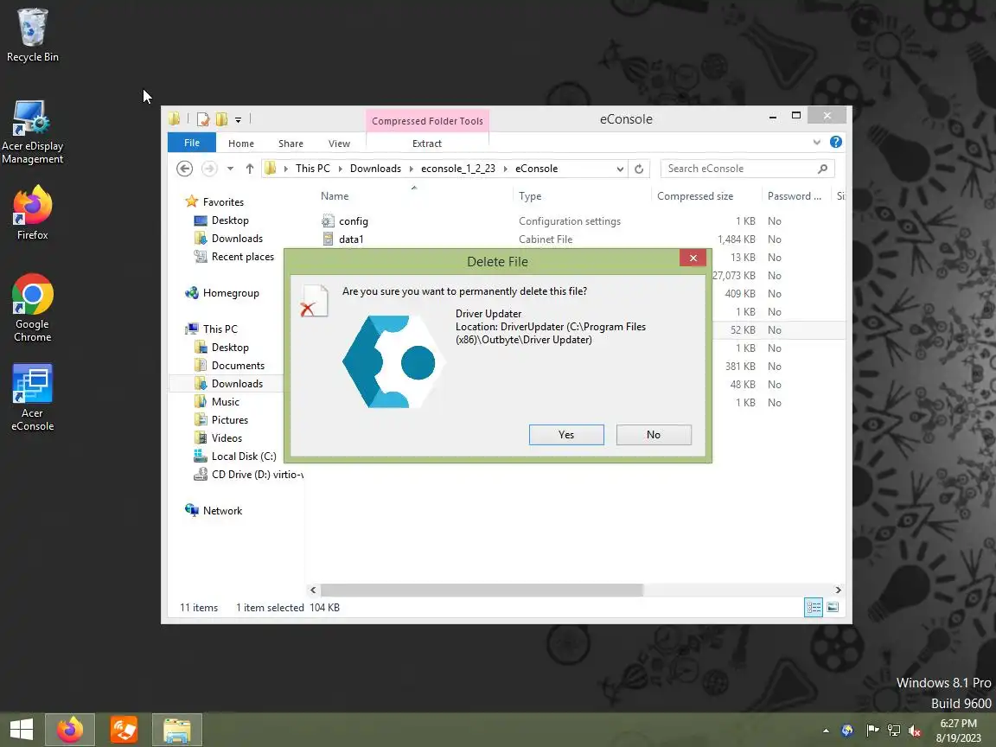Click econsole_1_2_23 in the address path
Screen dimensions: 996x747
(x=458, y=169)
